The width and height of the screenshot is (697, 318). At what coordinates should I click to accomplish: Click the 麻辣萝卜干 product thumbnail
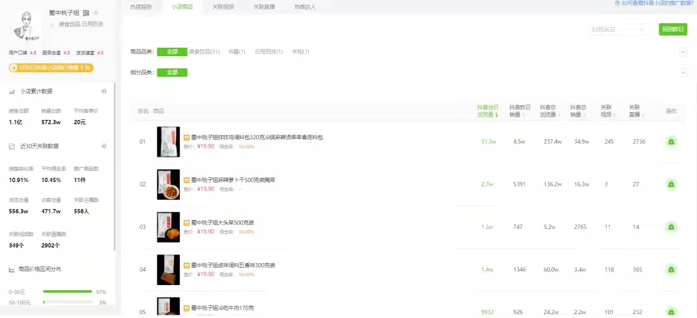168,184
